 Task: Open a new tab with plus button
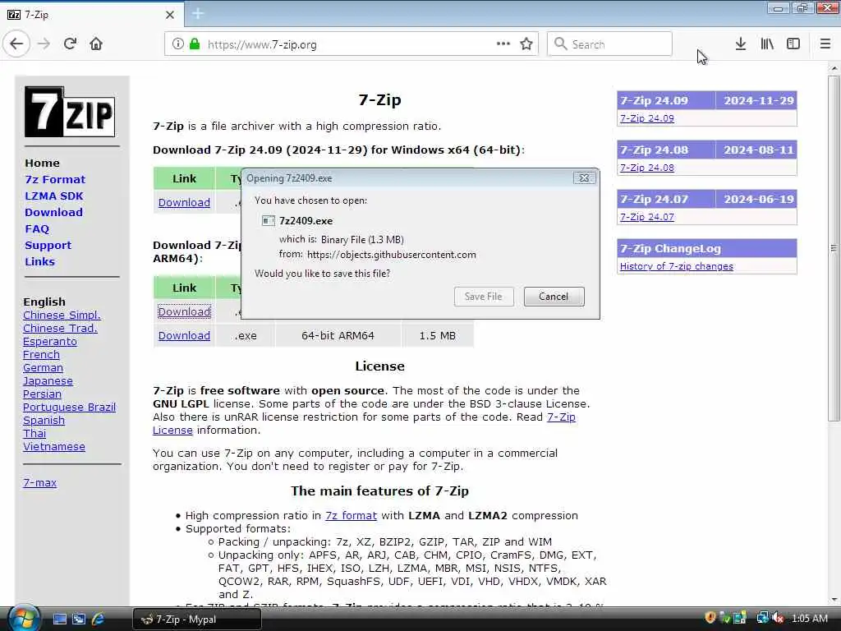click(197, 13)
